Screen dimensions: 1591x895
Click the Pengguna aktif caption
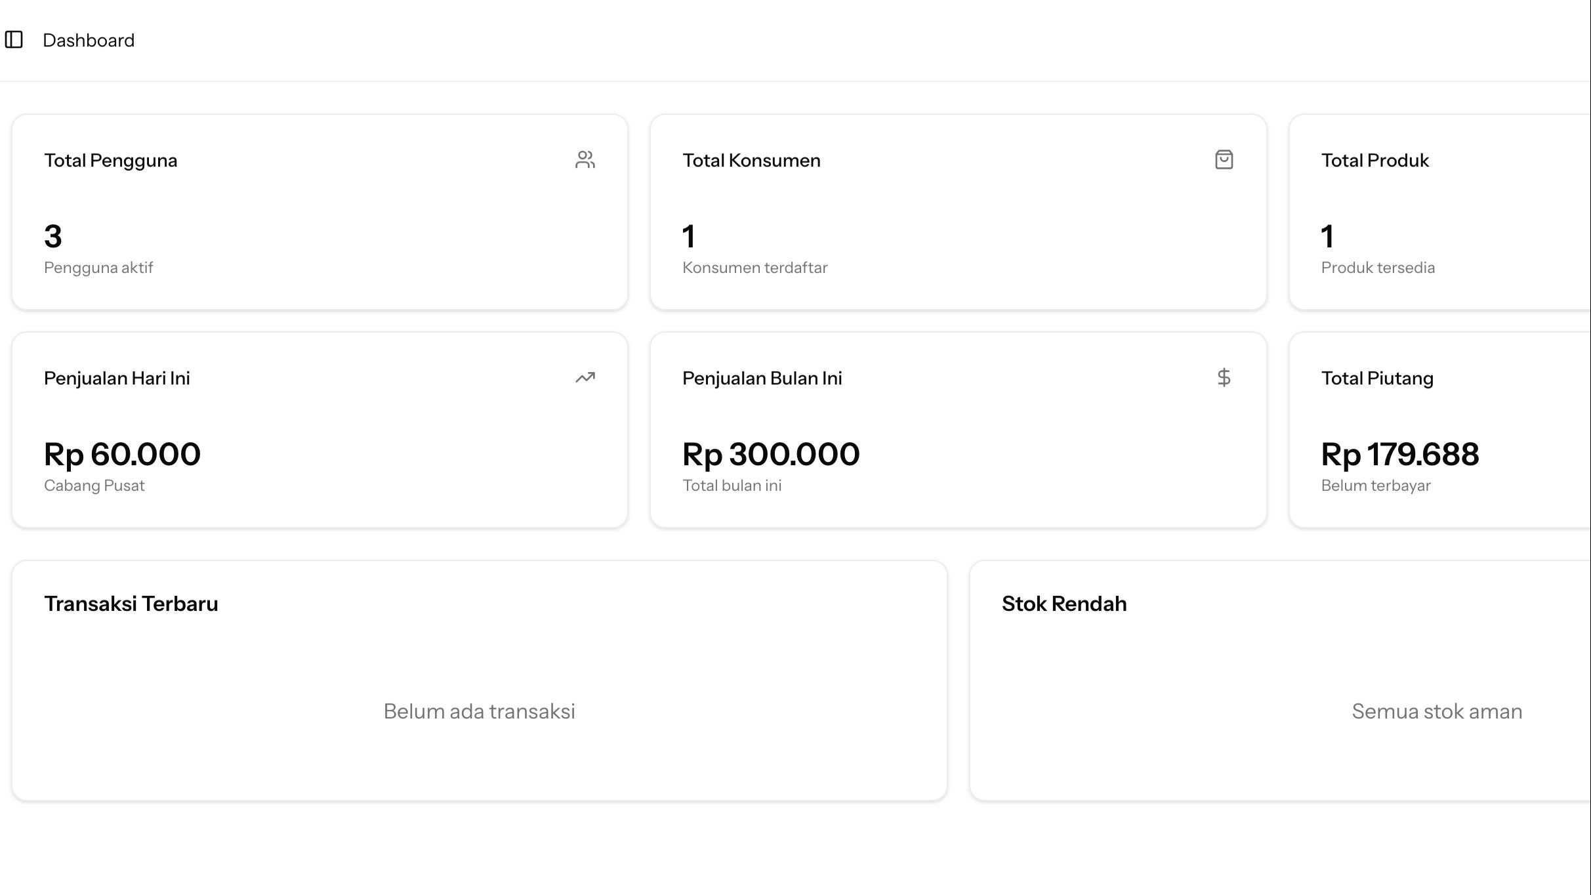(98, 268)
